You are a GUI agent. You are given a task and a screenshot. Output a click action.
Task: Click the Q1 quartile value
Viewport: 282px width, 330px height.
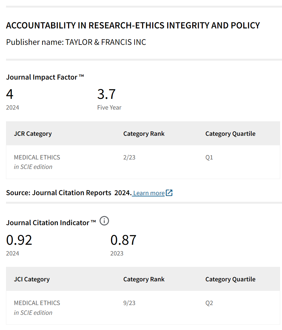[x=209, y=157]
